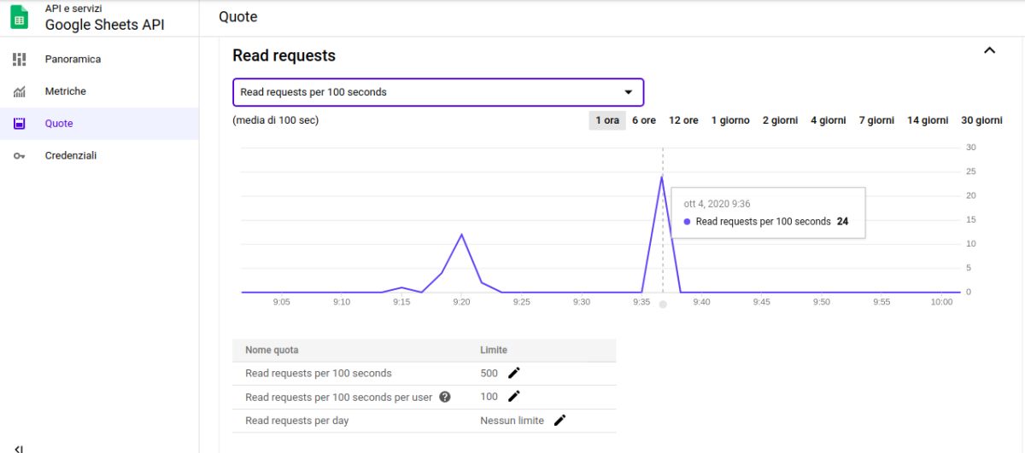Viewport: 1025px width, 453px height.
Task: Click the 'ott 4, 2020 9:36' tooltip date
Action: pyautogui.click(x=717, y=204)
